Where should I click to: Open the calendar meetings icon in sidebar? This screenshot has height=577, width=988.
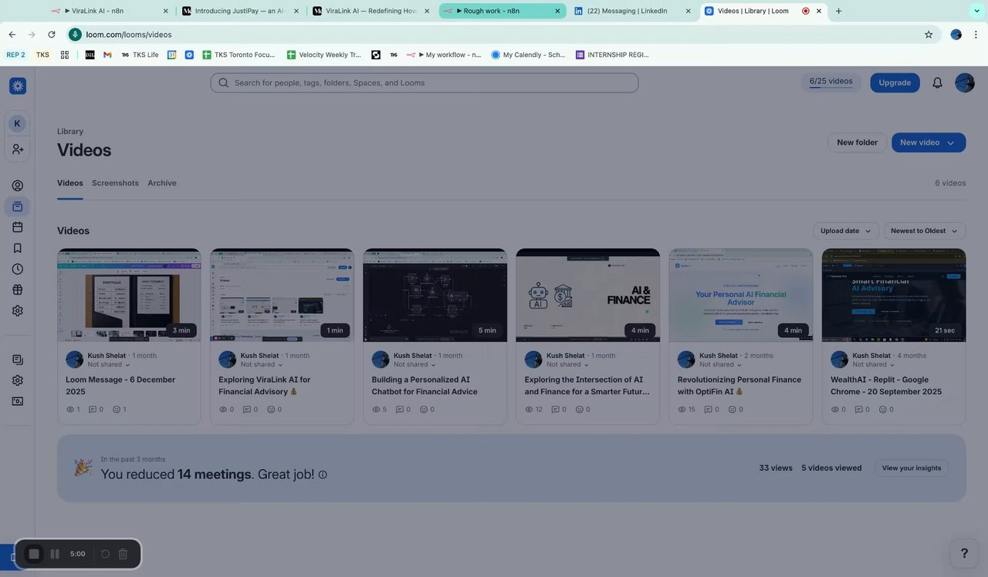pos(17,227)
